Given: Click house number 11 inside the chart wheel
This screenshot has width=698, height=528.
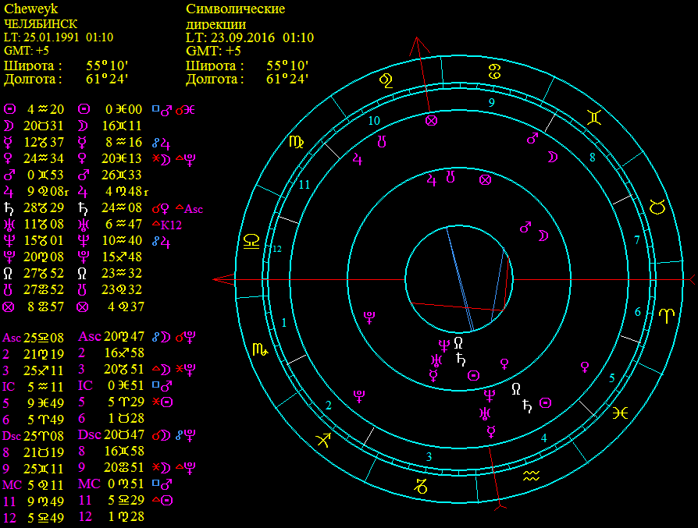Looking at the screenshot, I should [304, 185].
